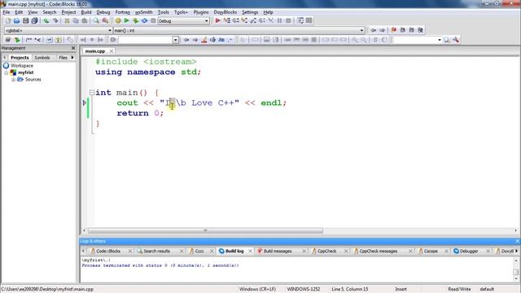Viewport: 521px width, 293px height.
Task: Open the Settings menu
Action: click(x=250, y=12)
